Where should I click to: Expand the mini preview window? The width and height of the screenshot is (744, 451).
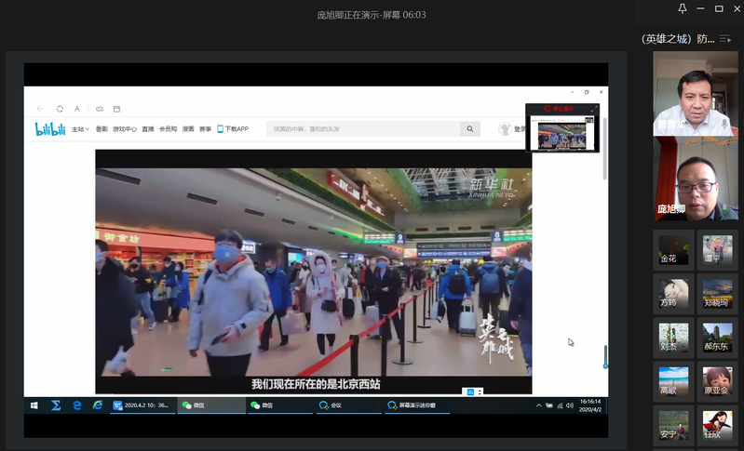594,109
